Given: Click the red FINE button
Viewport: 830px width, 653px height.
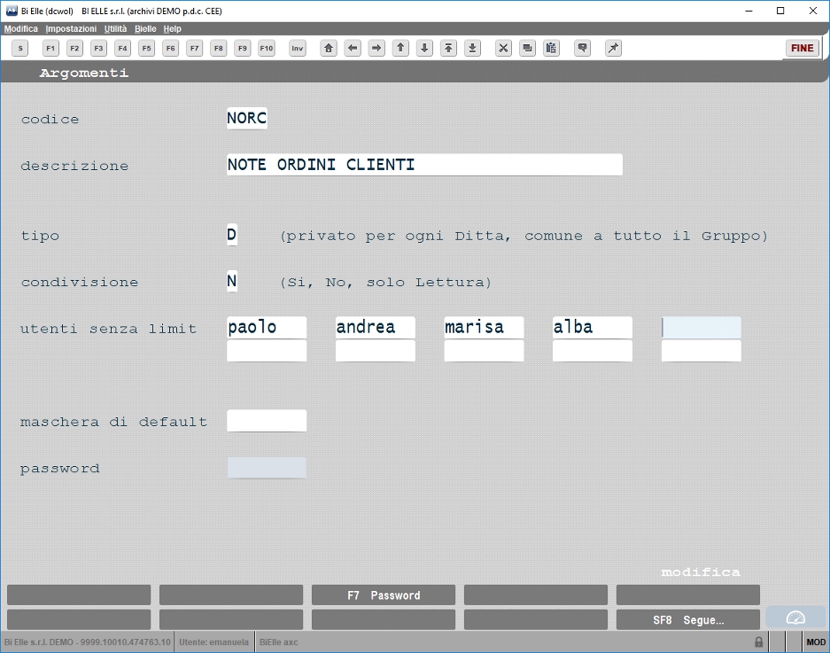Looking at the screenshot, I should tap(802, 48).
